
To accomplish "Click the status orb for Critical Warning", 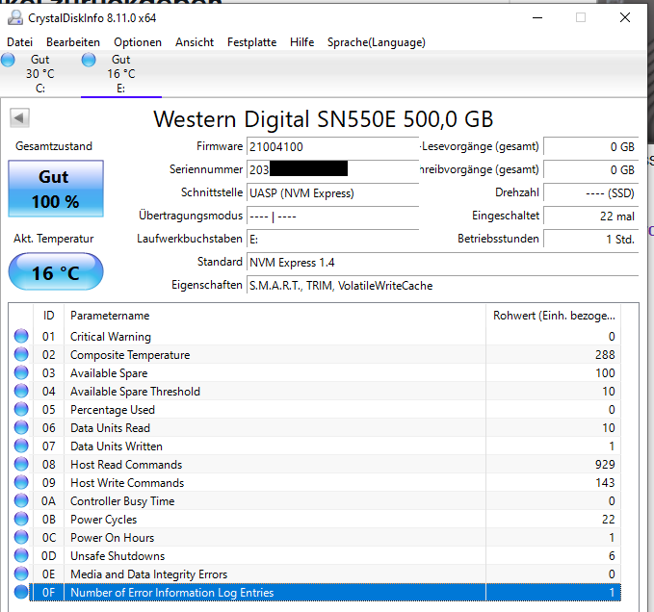I will pos(21,336).
